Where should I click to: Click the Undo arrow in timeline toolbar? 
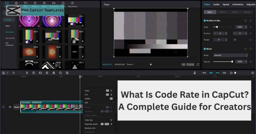14,73
